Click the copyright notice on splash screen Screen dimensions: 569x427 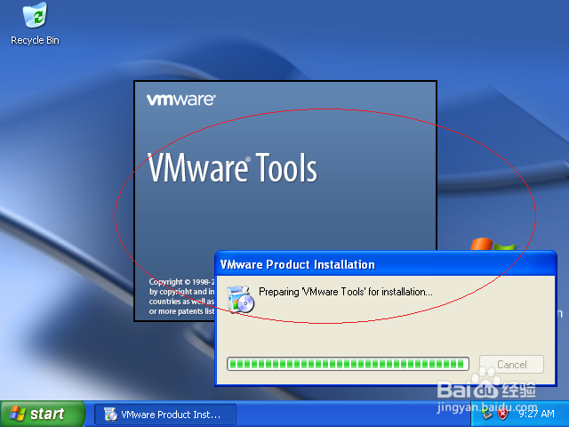(181, 296)
